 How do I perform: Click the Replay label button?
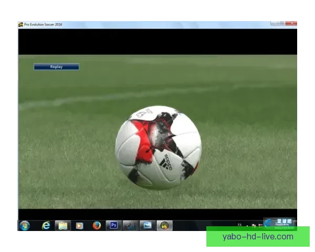56,67
